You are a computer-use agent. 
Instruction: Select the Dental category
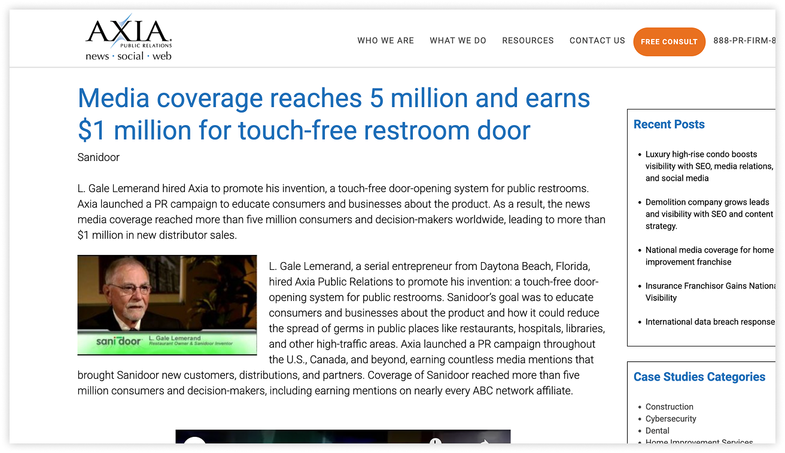click(658, 431)
